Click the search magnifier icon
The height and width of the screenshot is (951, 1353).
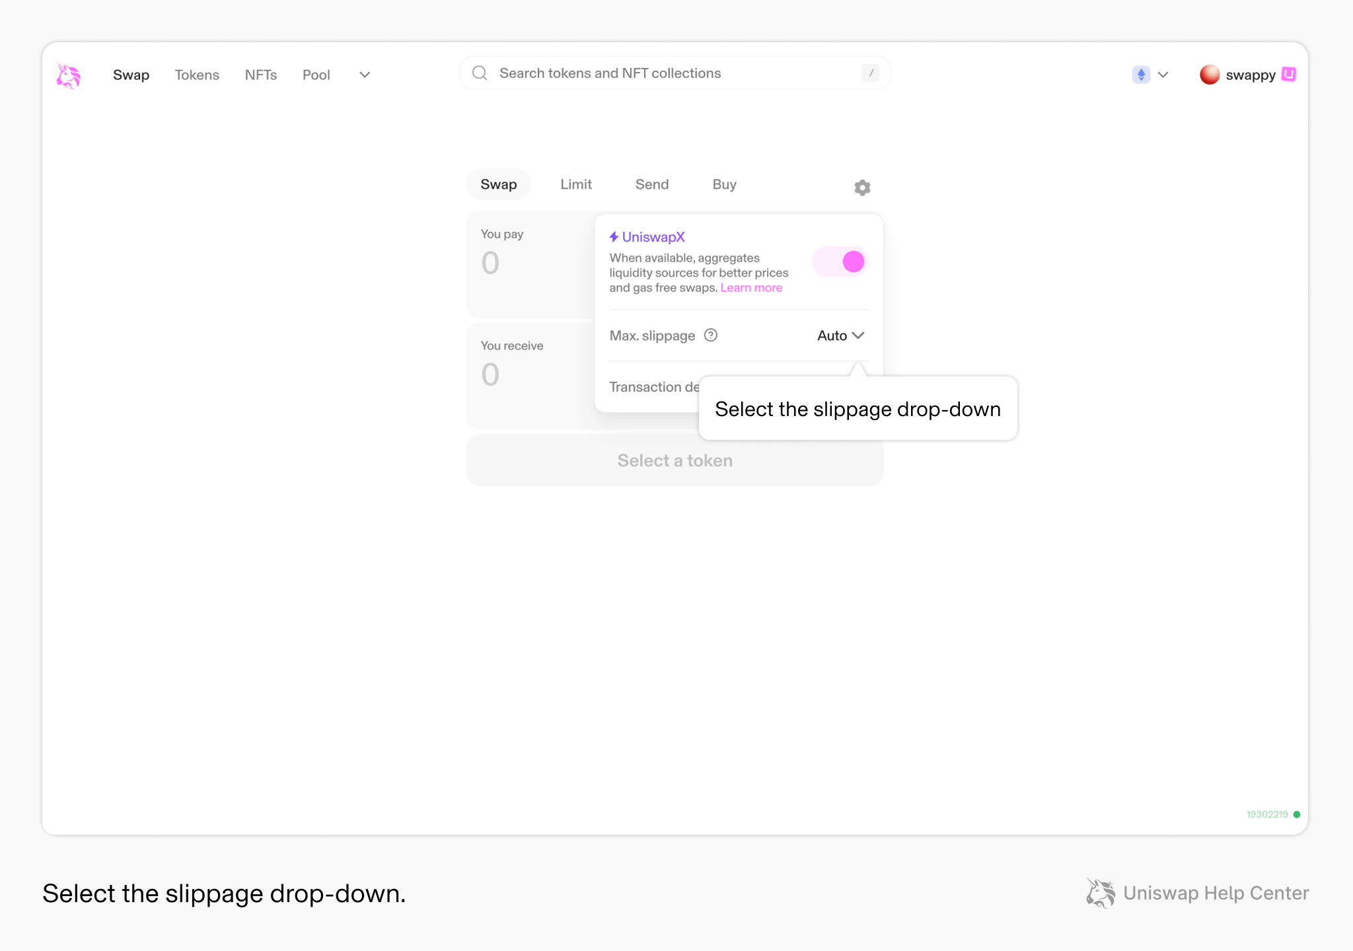tap(479, 73)
